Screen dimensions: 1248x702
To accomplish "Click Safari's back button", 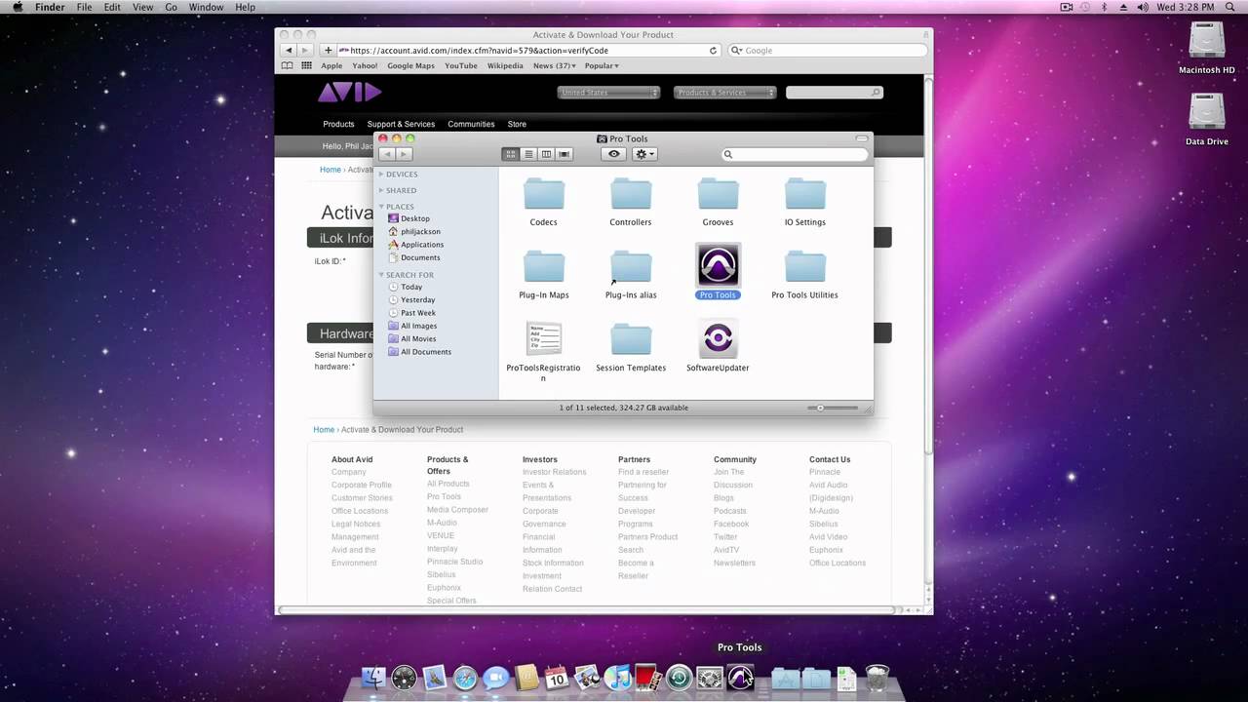I will point(288,50).
